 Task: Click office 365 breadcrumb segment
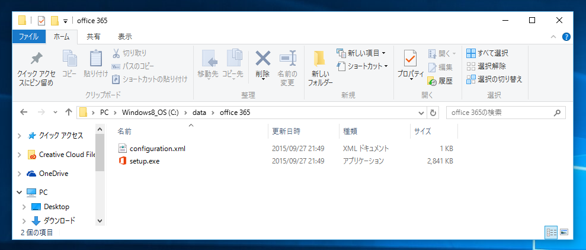(x=235, y=112)
